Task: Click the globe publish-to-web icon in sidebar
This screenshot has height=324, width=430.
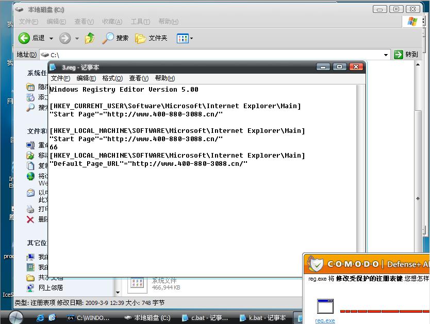Action: tap(30, 176)
